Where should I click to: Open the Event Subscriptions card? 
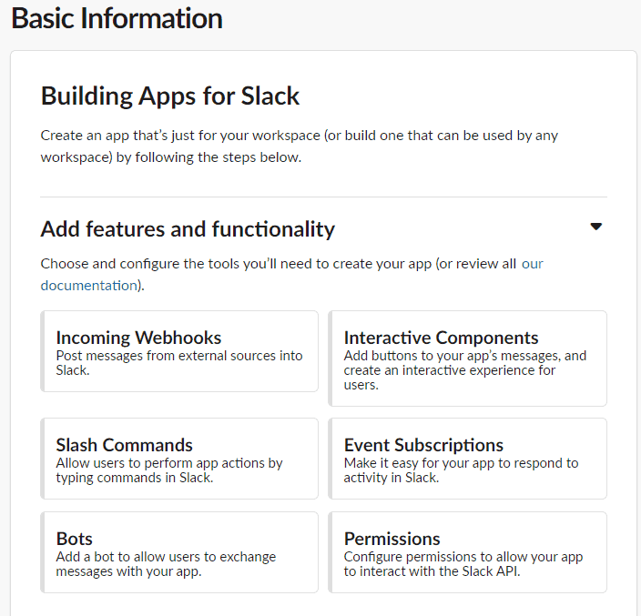click(x=468, y=459)
